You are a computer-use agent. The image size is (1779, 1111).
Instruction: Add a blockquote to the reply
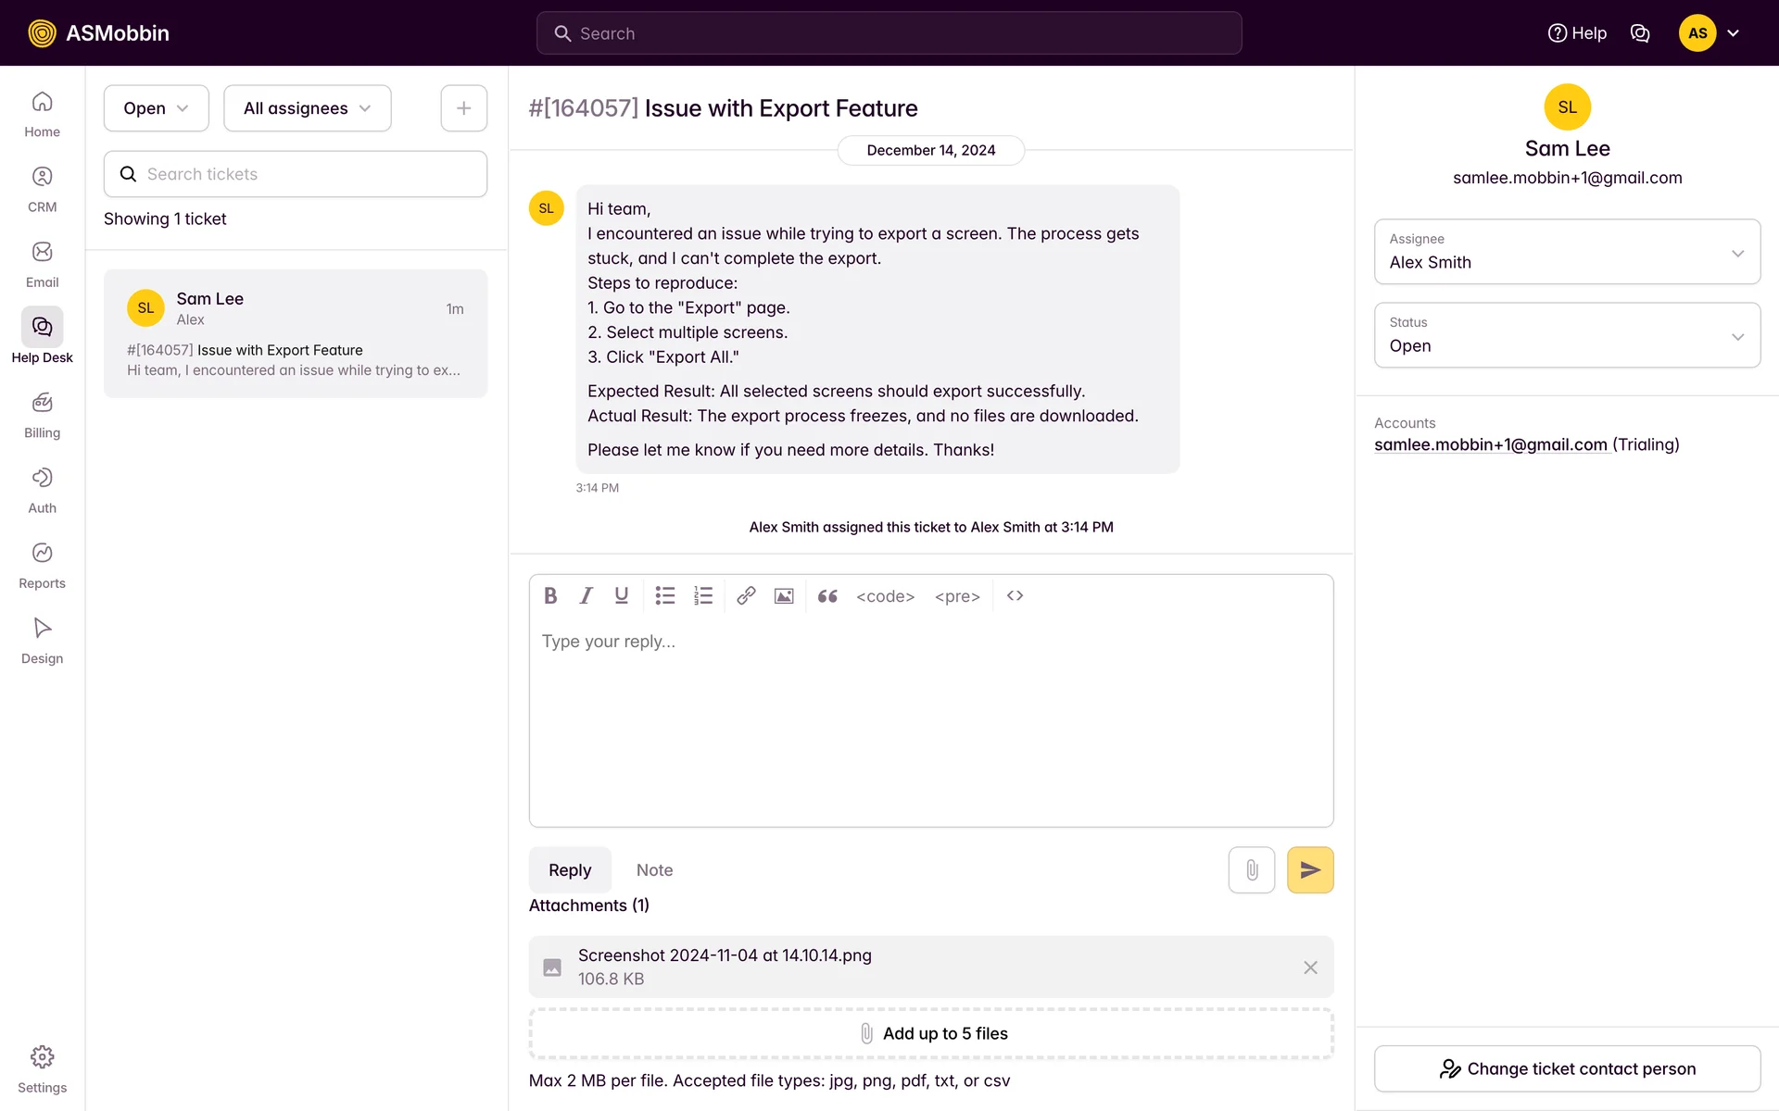coord(827,595)
